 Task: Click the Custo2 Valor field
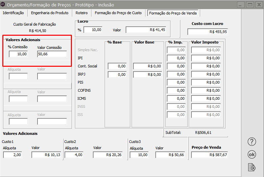[x=108, y=155]
